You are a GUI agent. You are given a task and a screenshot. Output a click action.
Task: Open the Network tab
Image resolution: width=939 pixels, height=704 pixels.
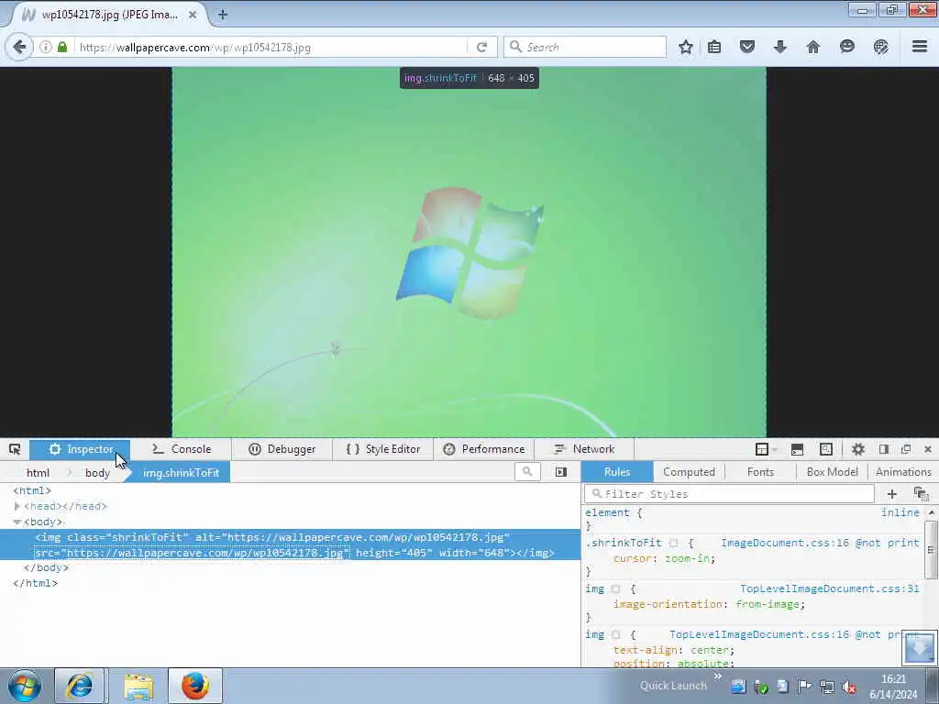point(584,449)
